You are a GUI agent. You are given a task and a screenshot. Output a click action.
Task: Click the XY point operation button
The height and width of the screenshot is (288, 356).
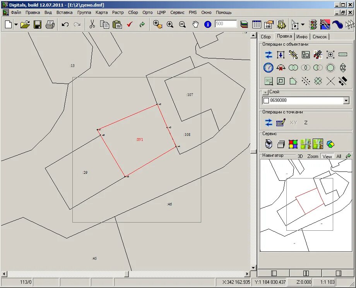[x=293, y=123]
